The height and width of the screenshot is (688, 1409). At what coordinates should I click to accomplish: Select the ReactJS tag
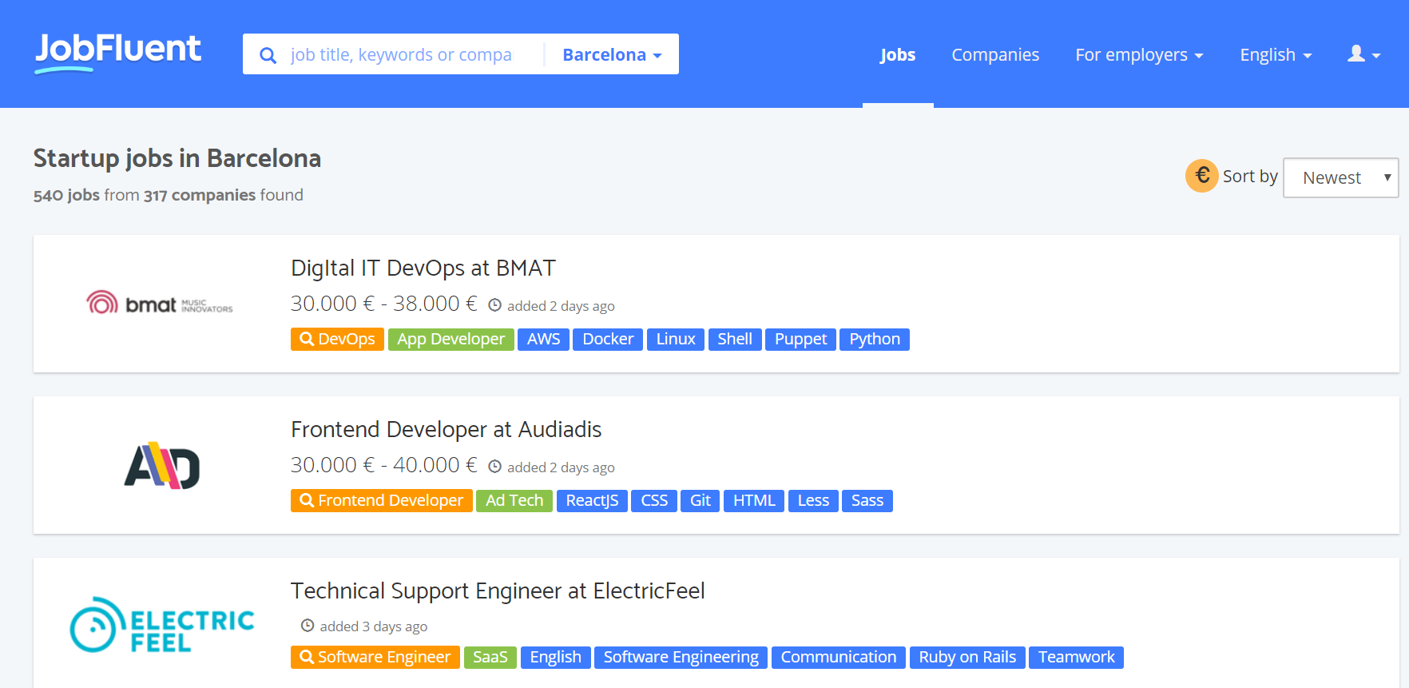click(592, 501)
